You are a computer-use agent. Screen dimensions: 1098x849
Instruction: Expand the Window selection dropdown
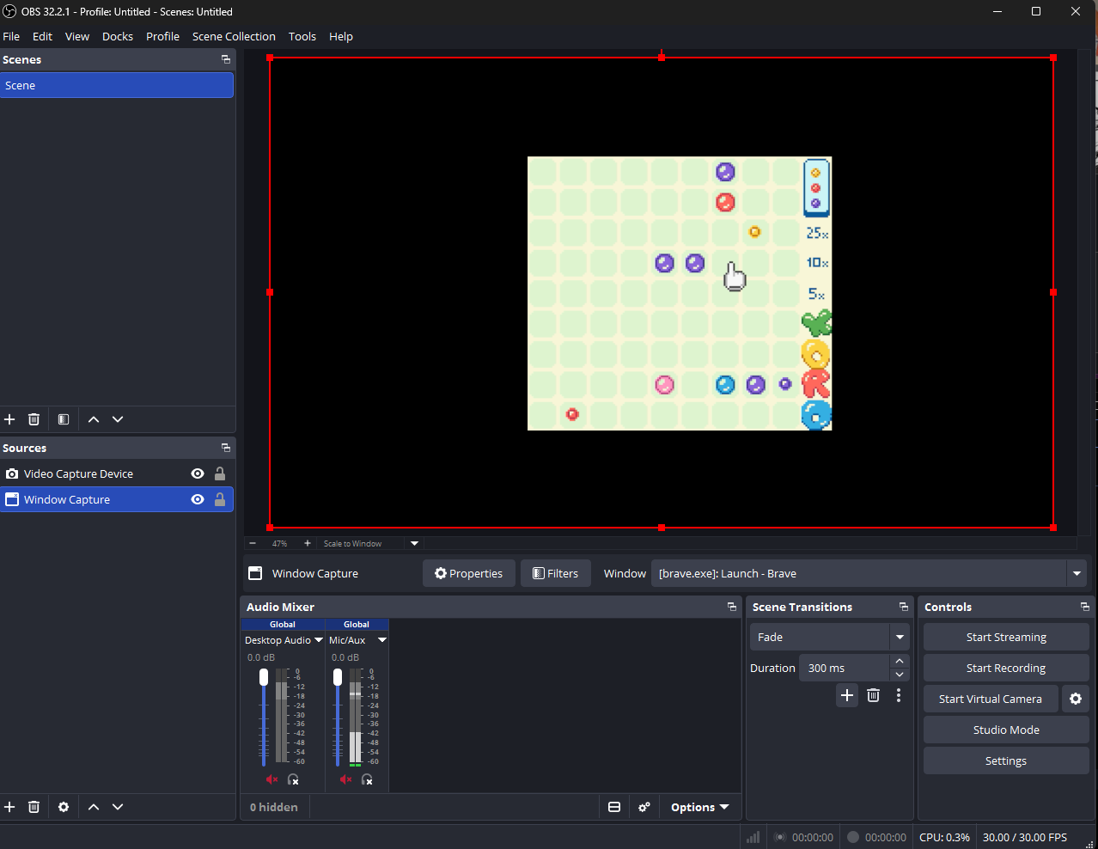coord(1077,573)
